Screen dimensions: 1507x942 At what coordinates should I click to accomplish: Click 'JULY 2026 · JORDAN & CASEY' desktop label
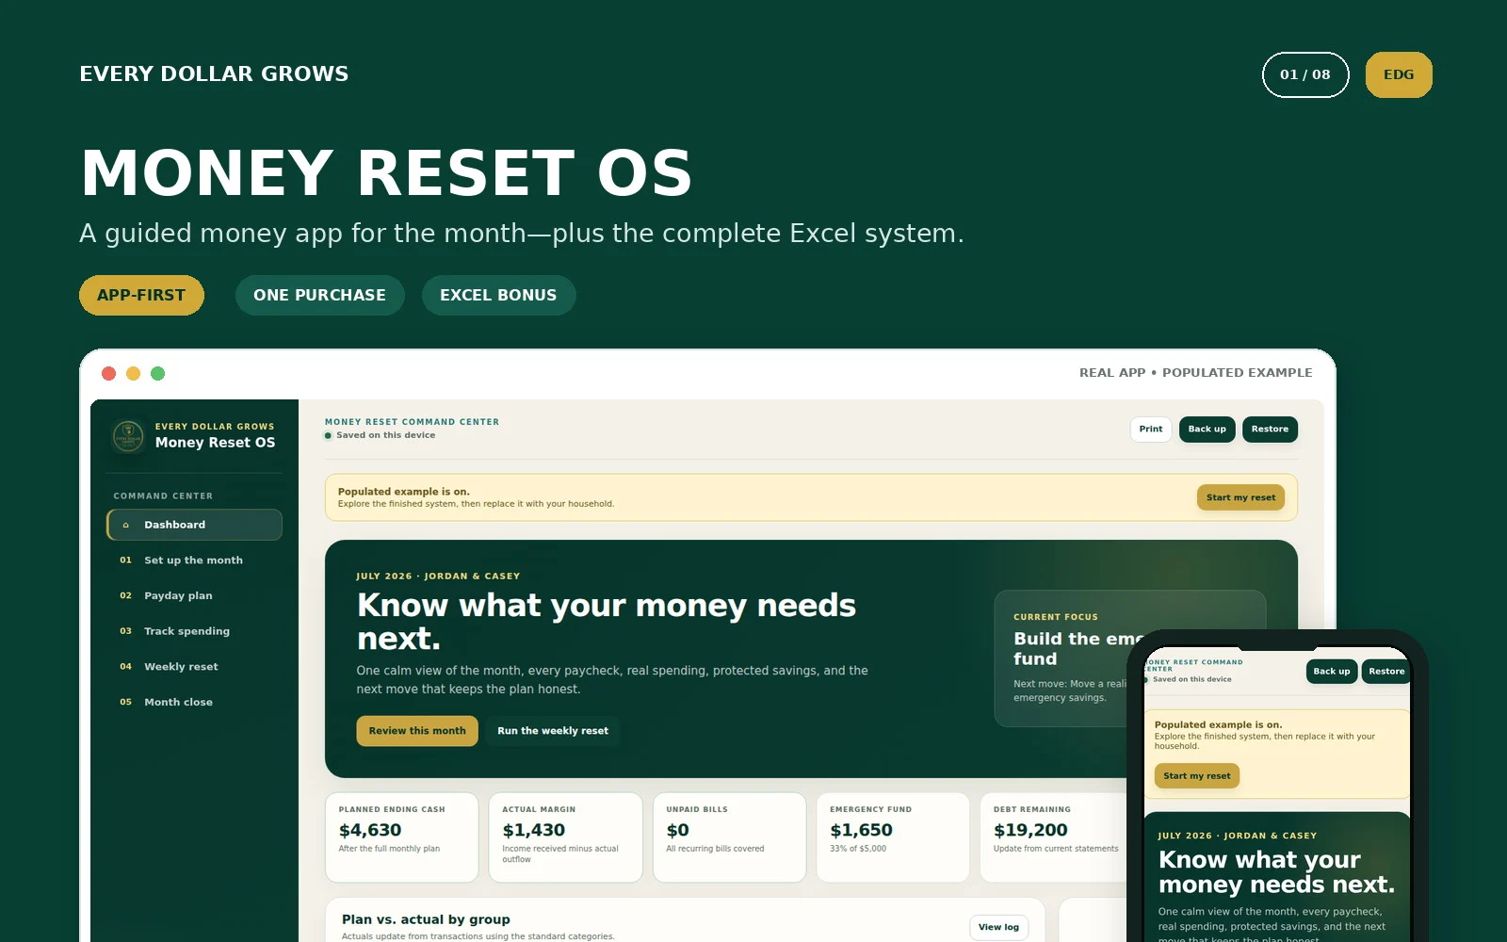tap(438, 577)
